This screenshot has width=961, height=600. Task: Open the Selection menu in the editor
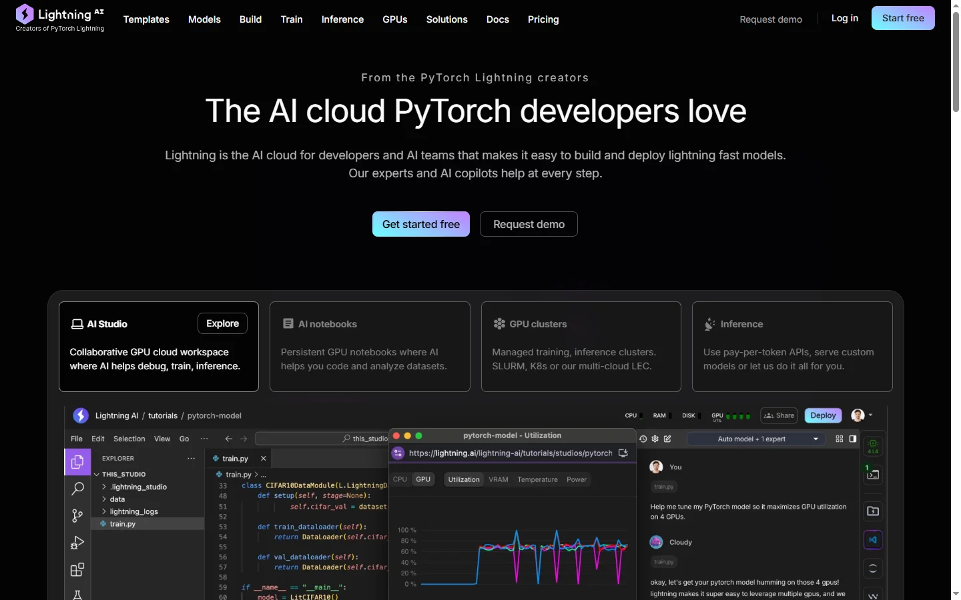[x=129, y=439]
